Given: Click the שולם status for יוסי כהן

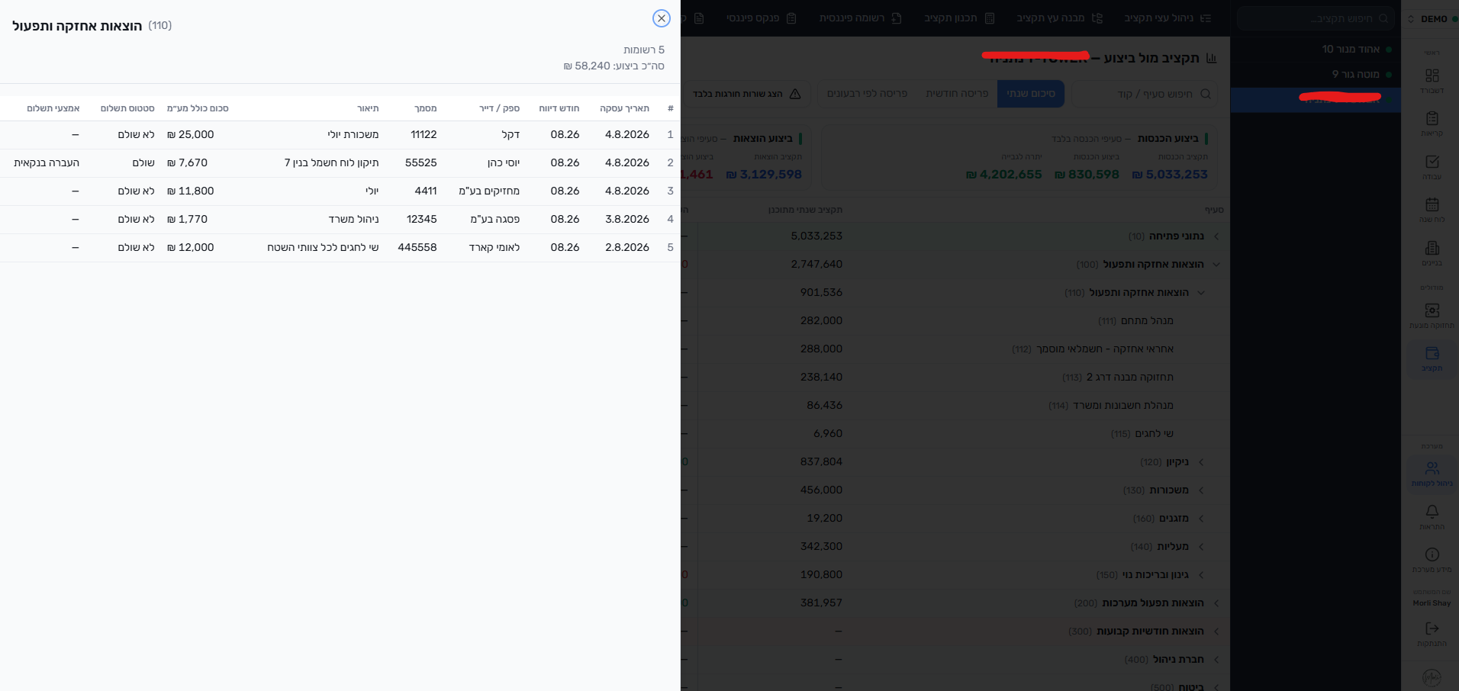Looking at the screenshot, I should pyautogui.click(x=143, y=163).
